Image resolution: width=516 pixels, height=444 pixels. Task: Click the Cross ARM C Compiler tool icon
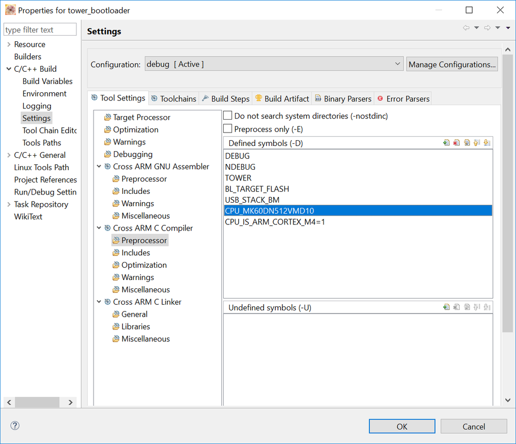(x=107, y=228)
